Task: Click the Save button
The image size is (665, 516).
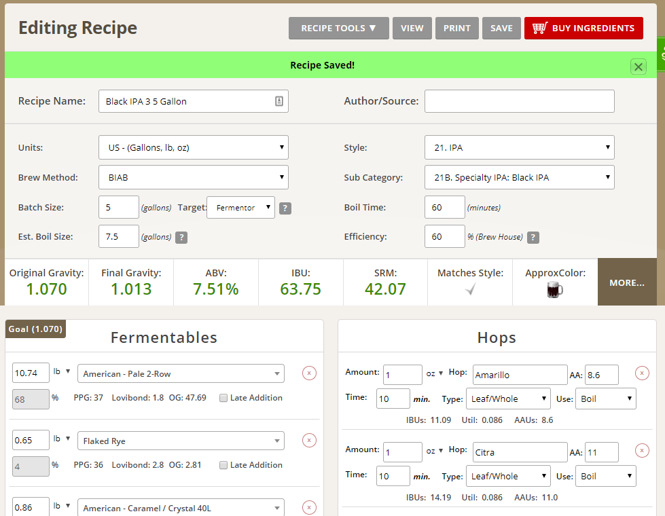Action: (x=501, y=29)
